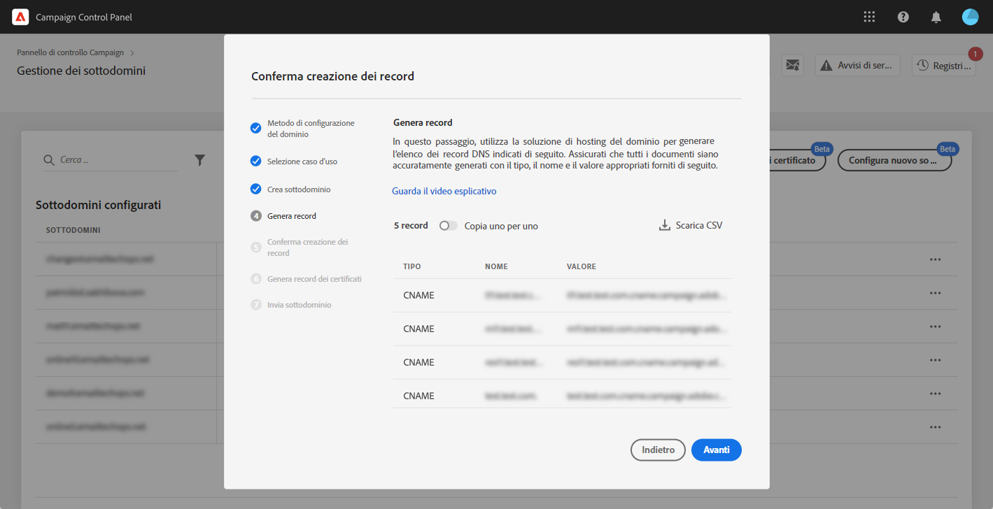993x509 pixels.
Task: Select step Metodo di configurazione del dominio
Action: (x=310, y=129)
